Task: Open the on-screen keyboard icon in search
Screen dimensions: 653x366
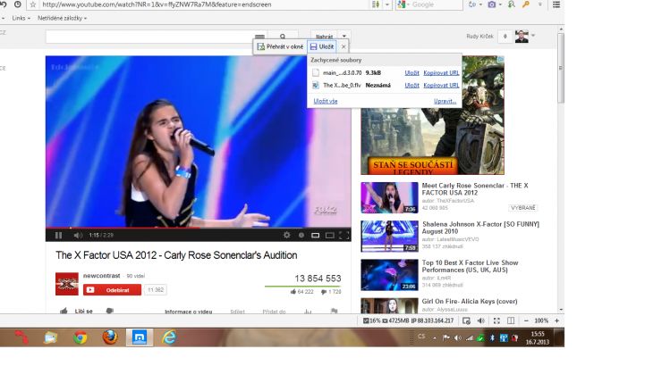Action: pos(260,37)
